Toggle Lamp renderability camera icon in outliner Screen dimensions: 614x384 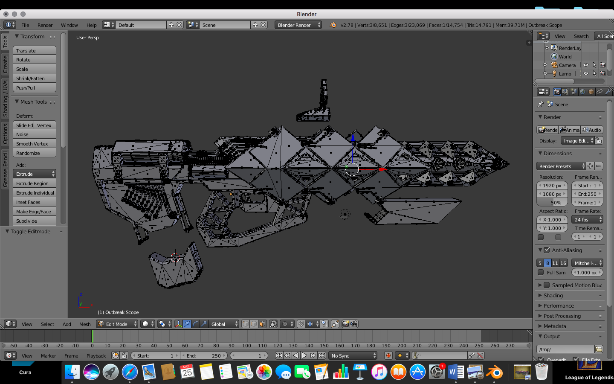click(x=602, y=73)
